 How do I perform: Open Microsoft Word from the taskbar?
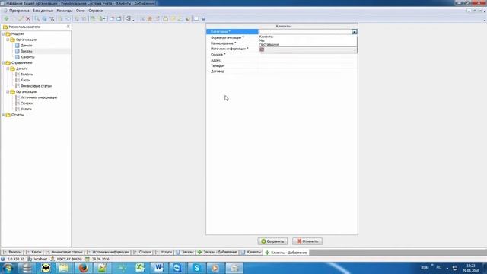[159, 268]
